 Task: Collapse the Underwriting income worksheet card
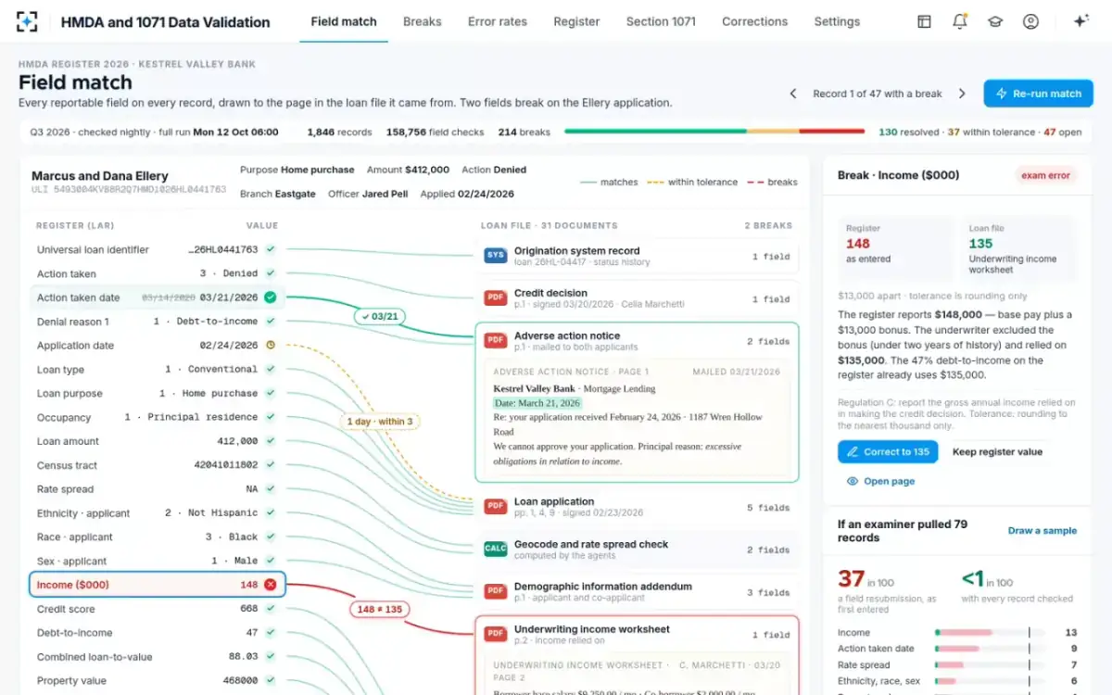(637, 635)
